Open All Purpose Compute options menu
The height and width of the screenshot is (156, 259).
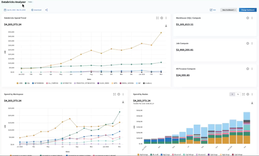coord(252,69)
